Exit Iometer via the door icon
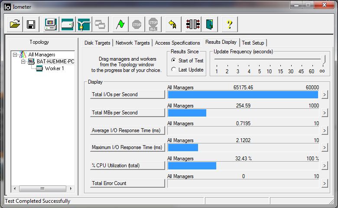The height and width of the screenshot is (208, 338). pos(210,24)
